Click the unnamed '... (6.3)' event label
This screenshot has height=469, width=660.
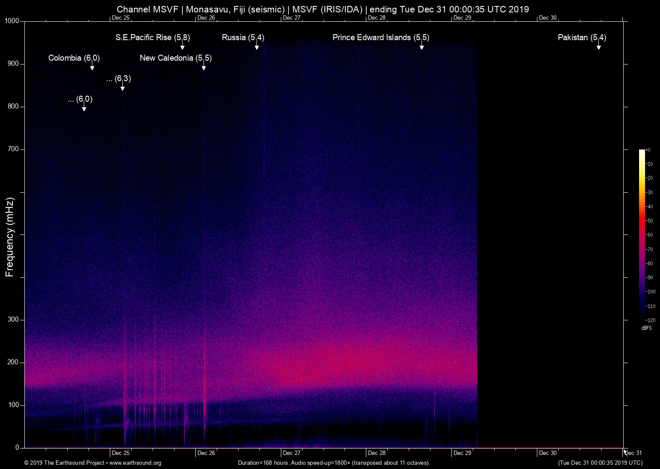(x=118, y=79)
